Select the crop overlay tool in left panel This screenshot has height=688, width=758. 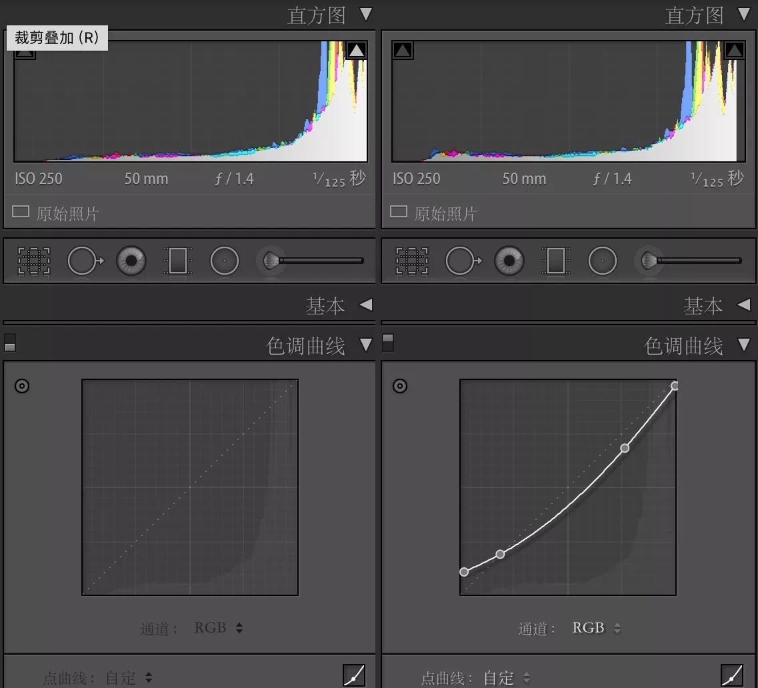34,261
